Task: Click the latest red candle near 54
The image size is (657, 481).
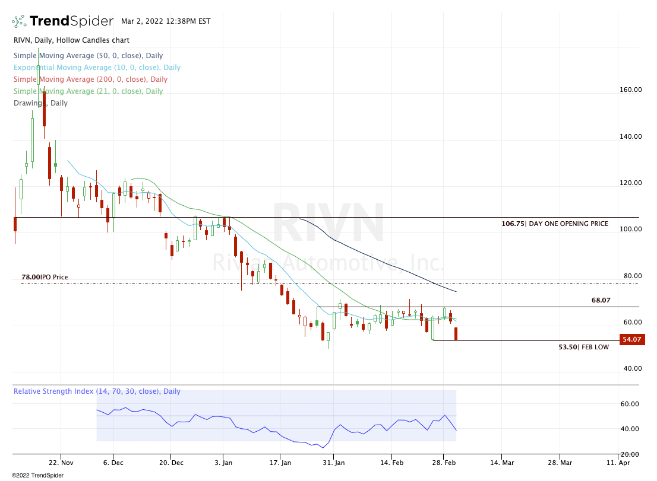Action: pos(456,334)
